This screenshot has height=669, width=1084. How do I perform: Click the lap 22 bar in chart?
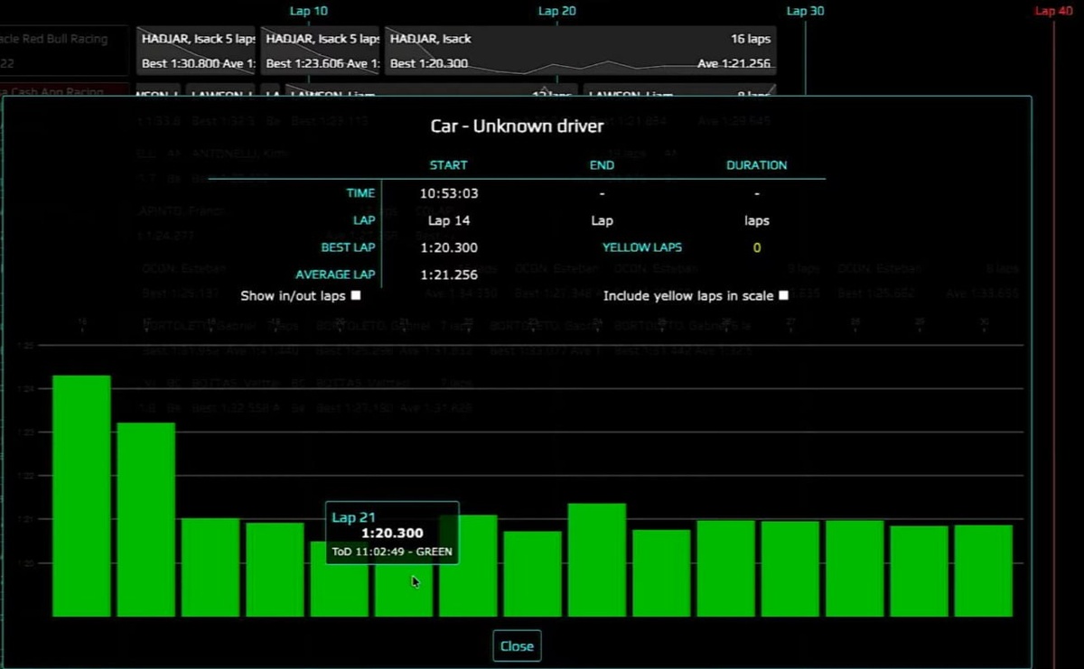[468, 565]
